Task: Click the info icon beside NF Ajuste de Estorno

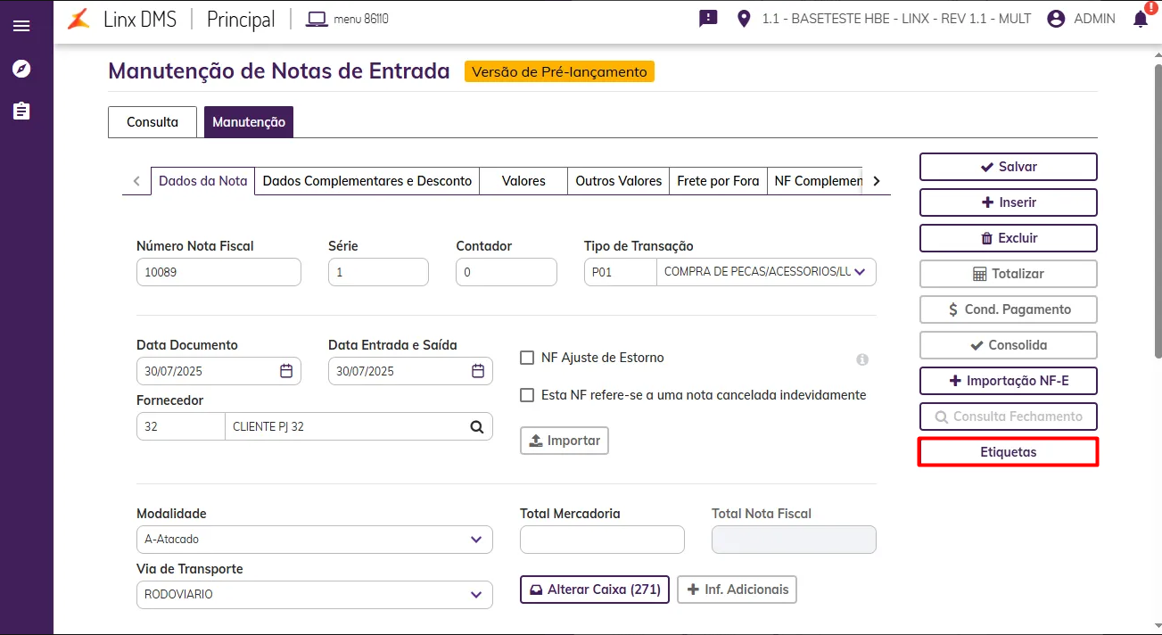Action: point(862,359)
